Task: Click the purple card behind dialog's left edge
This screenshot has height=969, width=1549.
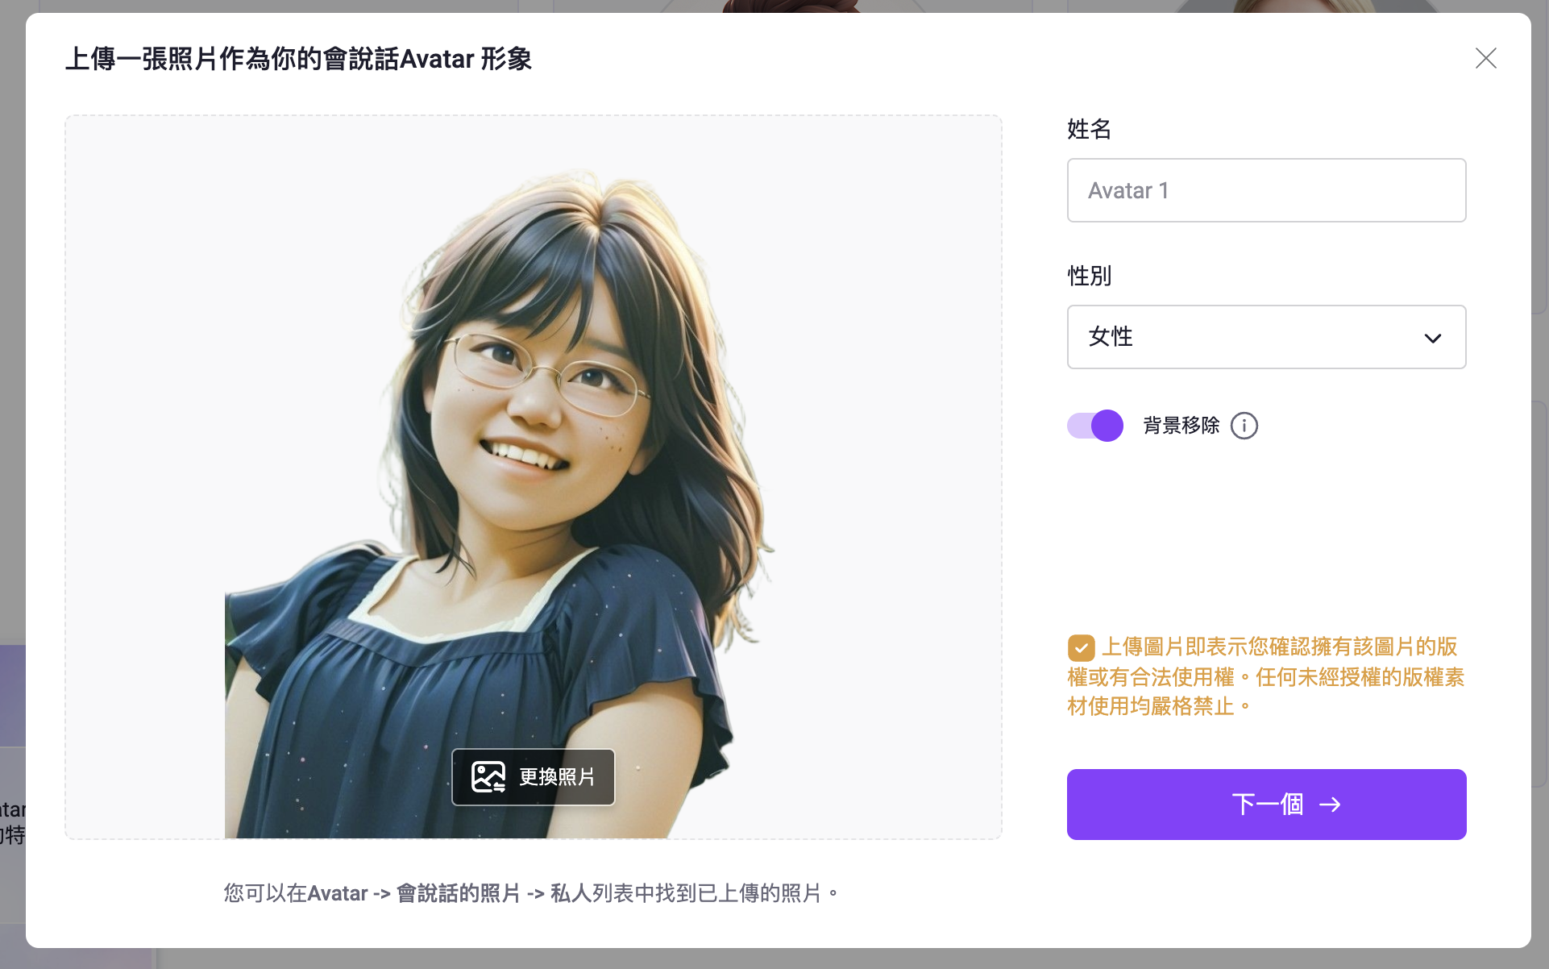Action: click(x=12, y=695)
